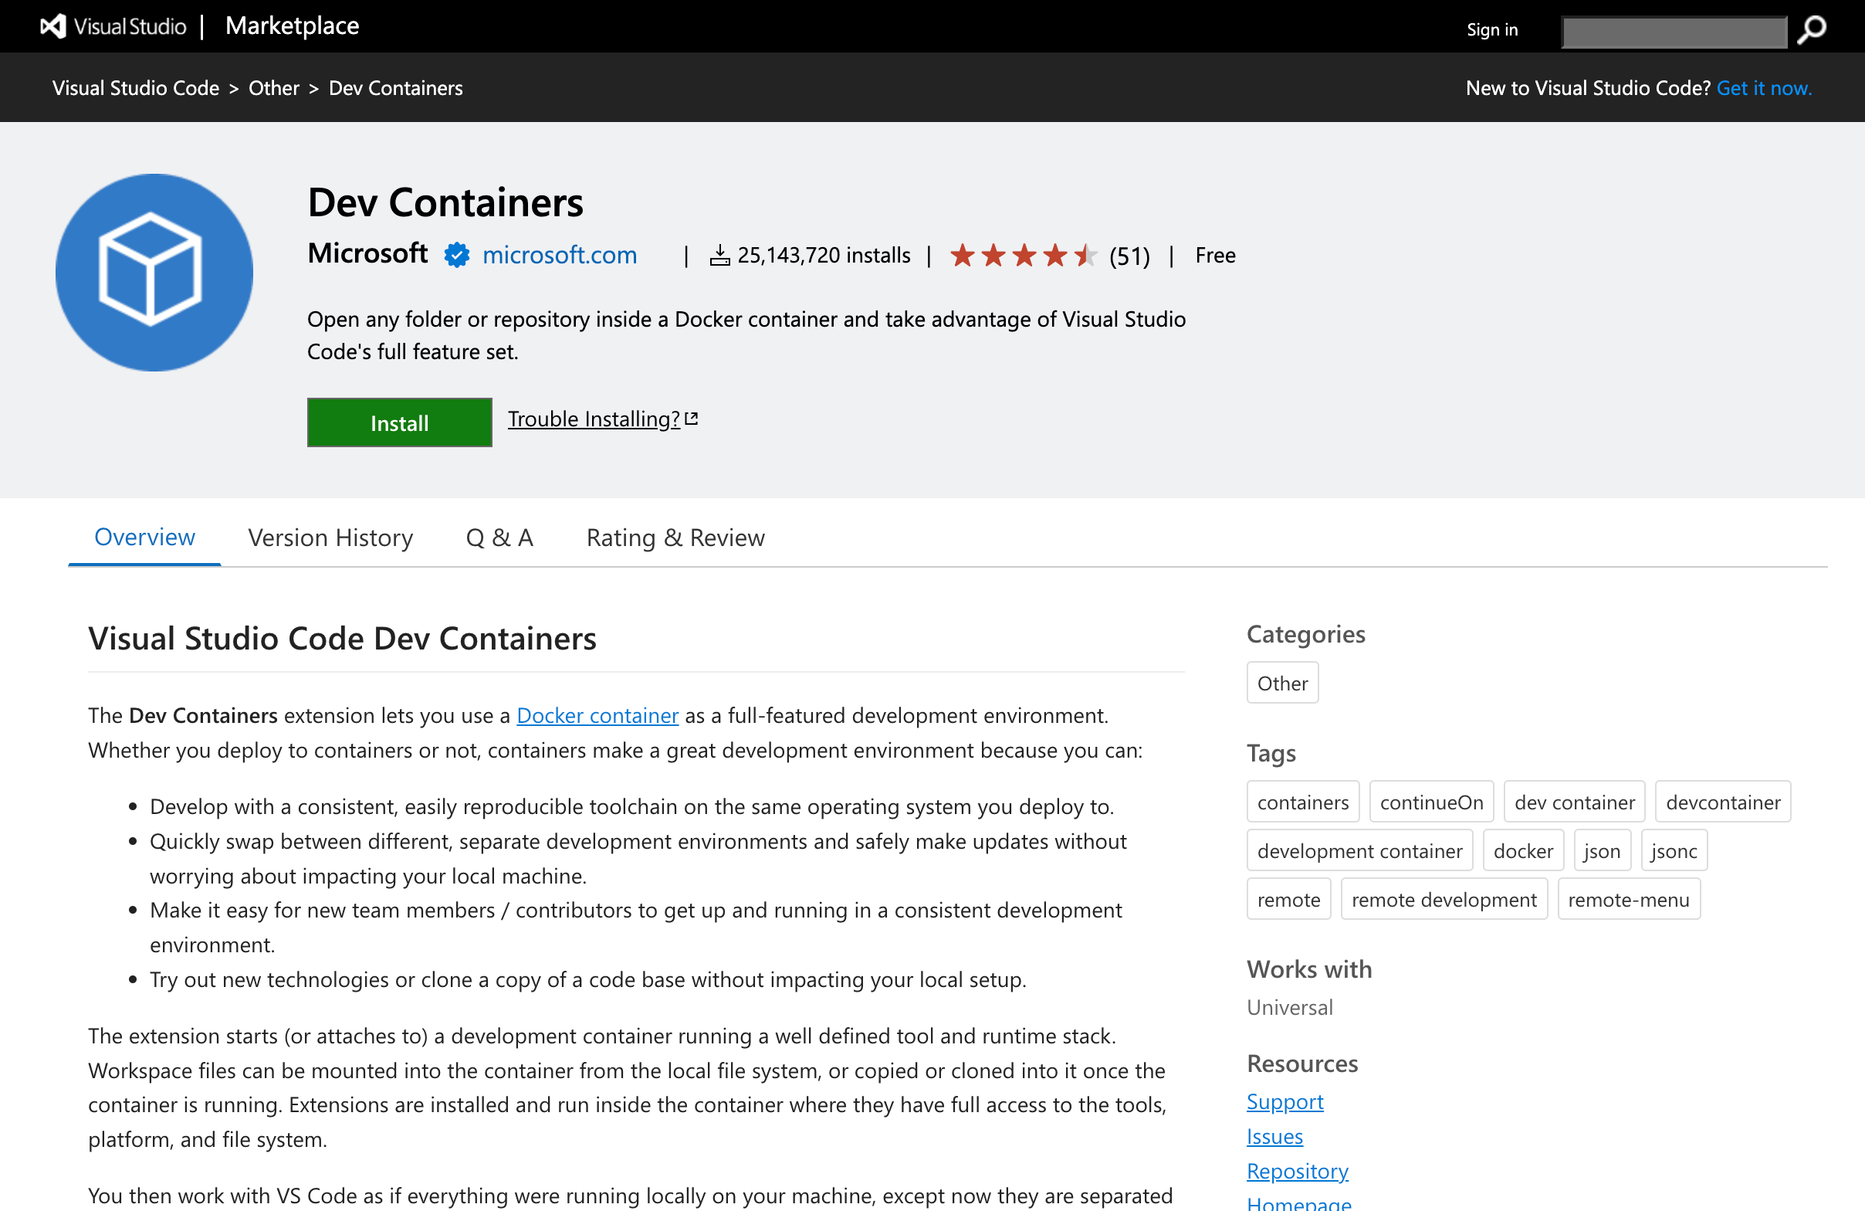Click the remote tag
Viewport: 1865px width, 1211px height.
pyautogui.click(x=1288, y=899)
